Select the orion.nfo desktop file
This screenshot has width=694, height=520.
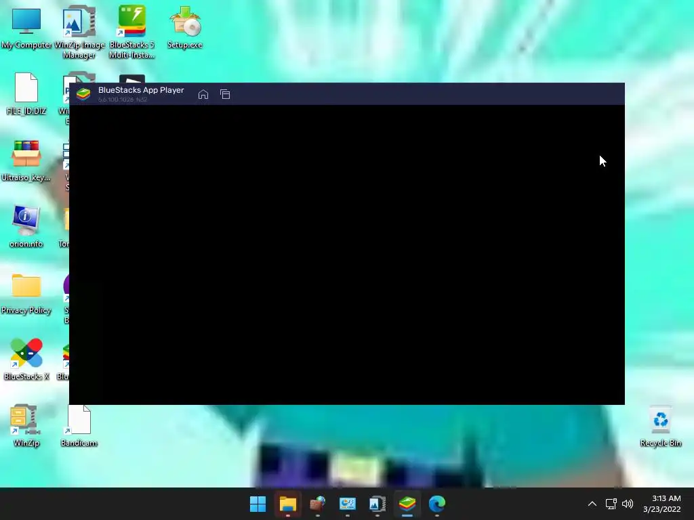26,226
